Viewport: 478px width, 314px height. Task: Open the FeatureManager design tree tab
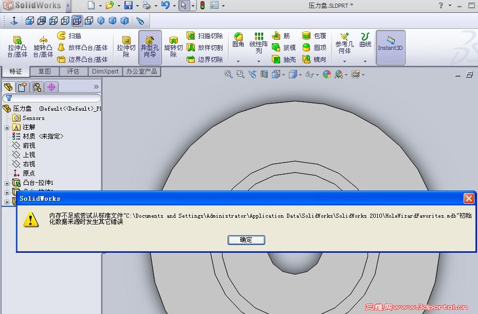pyautogui.click(x=9, y=88)
